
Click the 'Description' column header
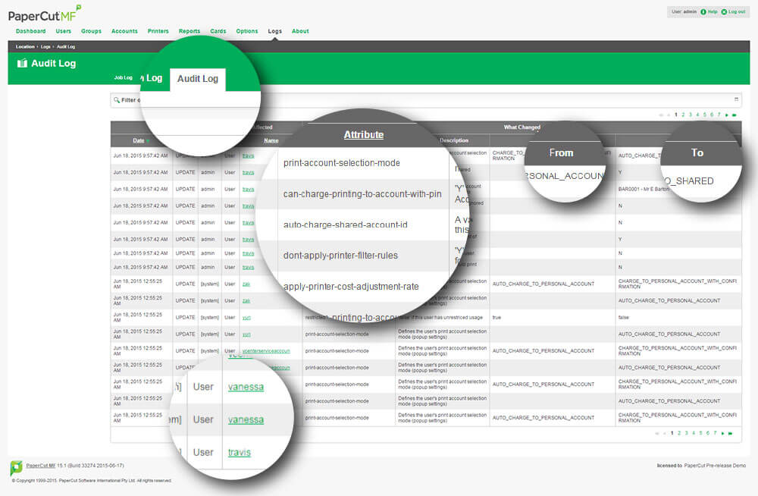click(454, 140)
